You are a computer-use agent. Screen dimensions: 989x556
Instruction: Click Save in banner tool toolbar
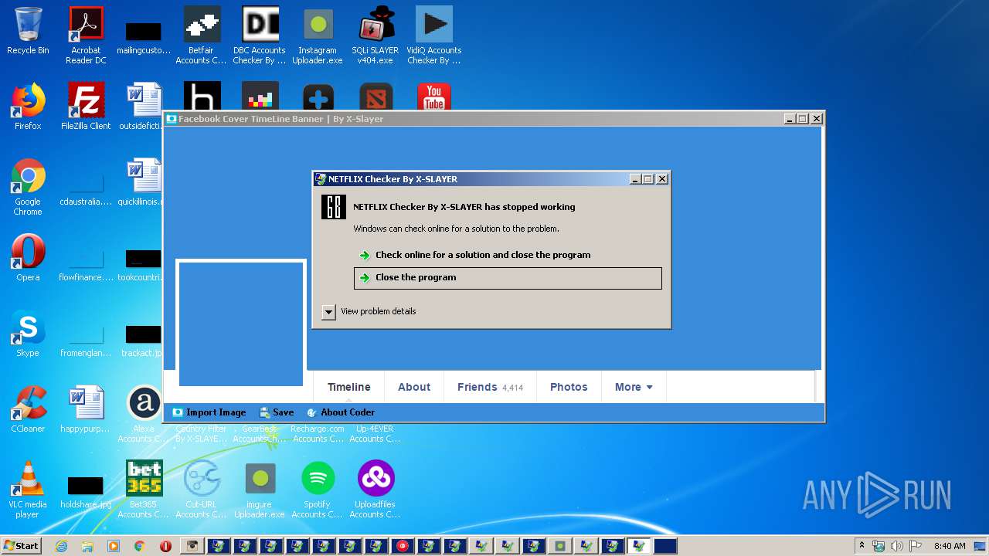(x=276, y=412)
